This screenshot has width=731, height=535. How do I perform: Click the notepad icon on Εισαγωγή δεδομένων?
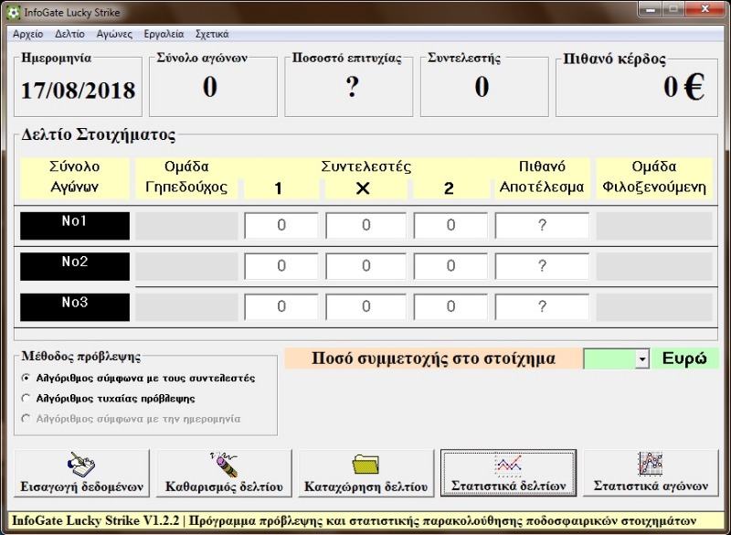tap(76, 464)
